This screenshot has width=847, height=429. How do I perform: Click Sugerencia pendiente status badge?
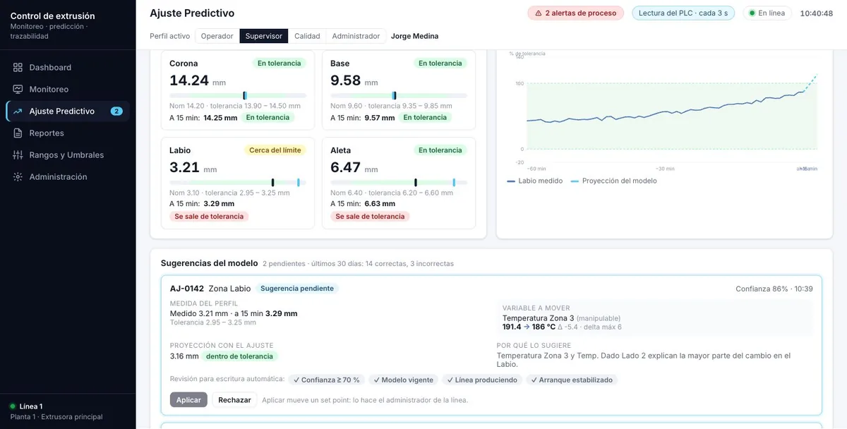[297, 289]
